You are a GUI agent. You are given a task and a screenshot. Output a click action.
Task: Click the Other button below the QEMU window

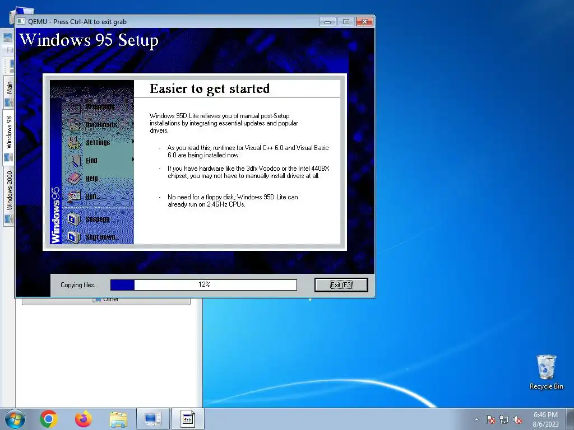click(106, 301)
